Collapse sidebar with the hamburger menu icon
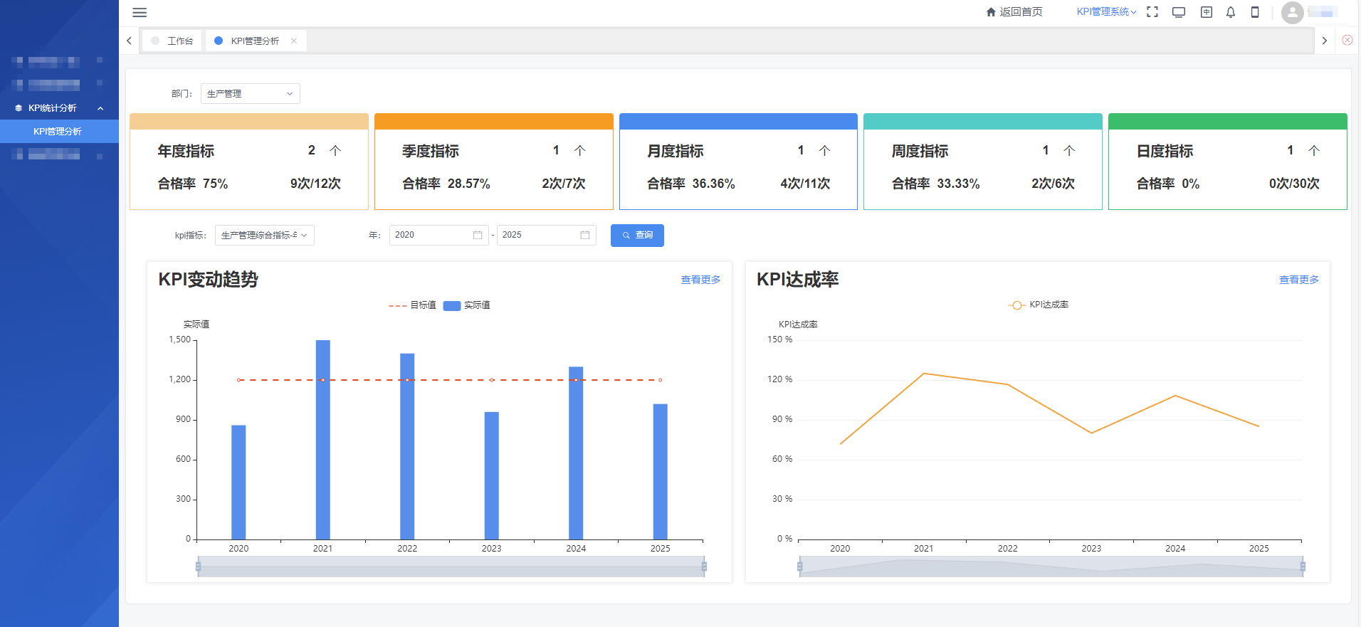 140,12
